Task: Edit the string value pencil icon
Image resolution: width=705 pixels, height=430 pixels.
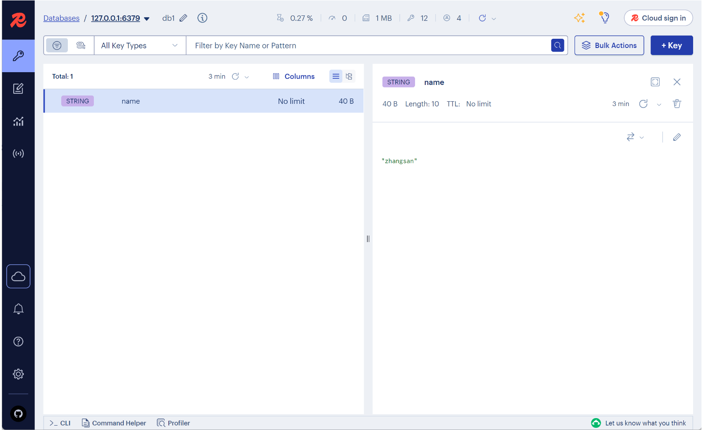Action: (677, 137)
